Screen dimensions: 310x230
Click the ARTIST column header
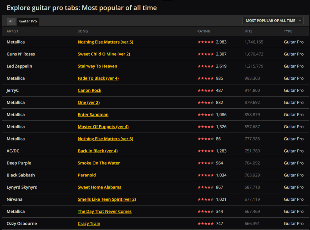(12, 31)
